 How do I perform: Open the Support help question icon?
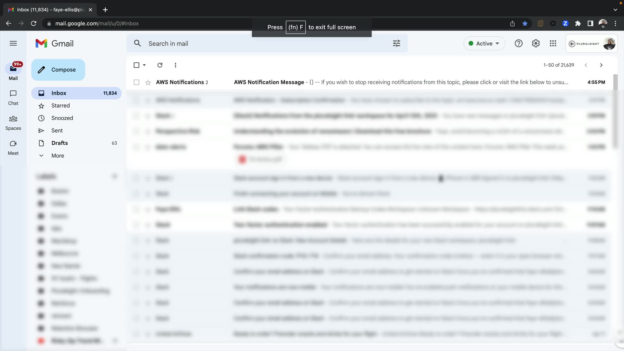518,43
